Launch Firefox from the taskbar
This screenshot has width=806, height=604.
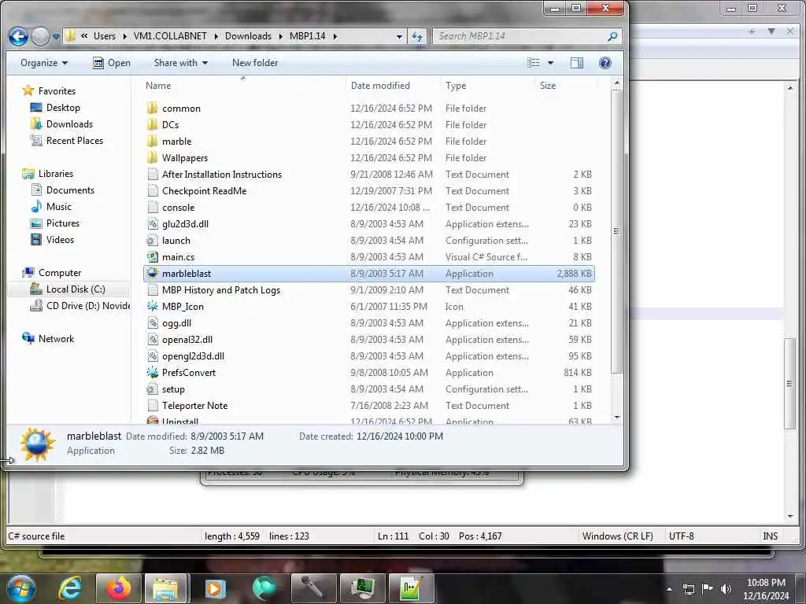pos(118,588)
